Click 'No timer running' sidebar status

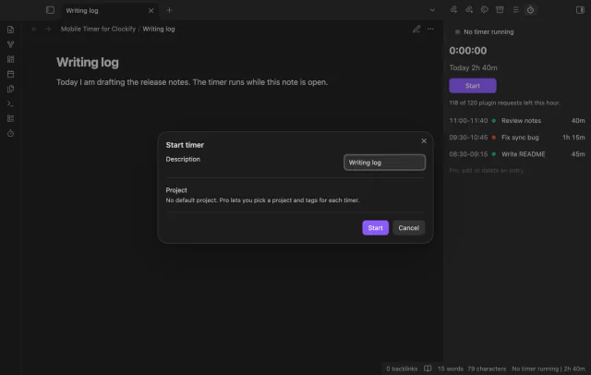(488, 32)
